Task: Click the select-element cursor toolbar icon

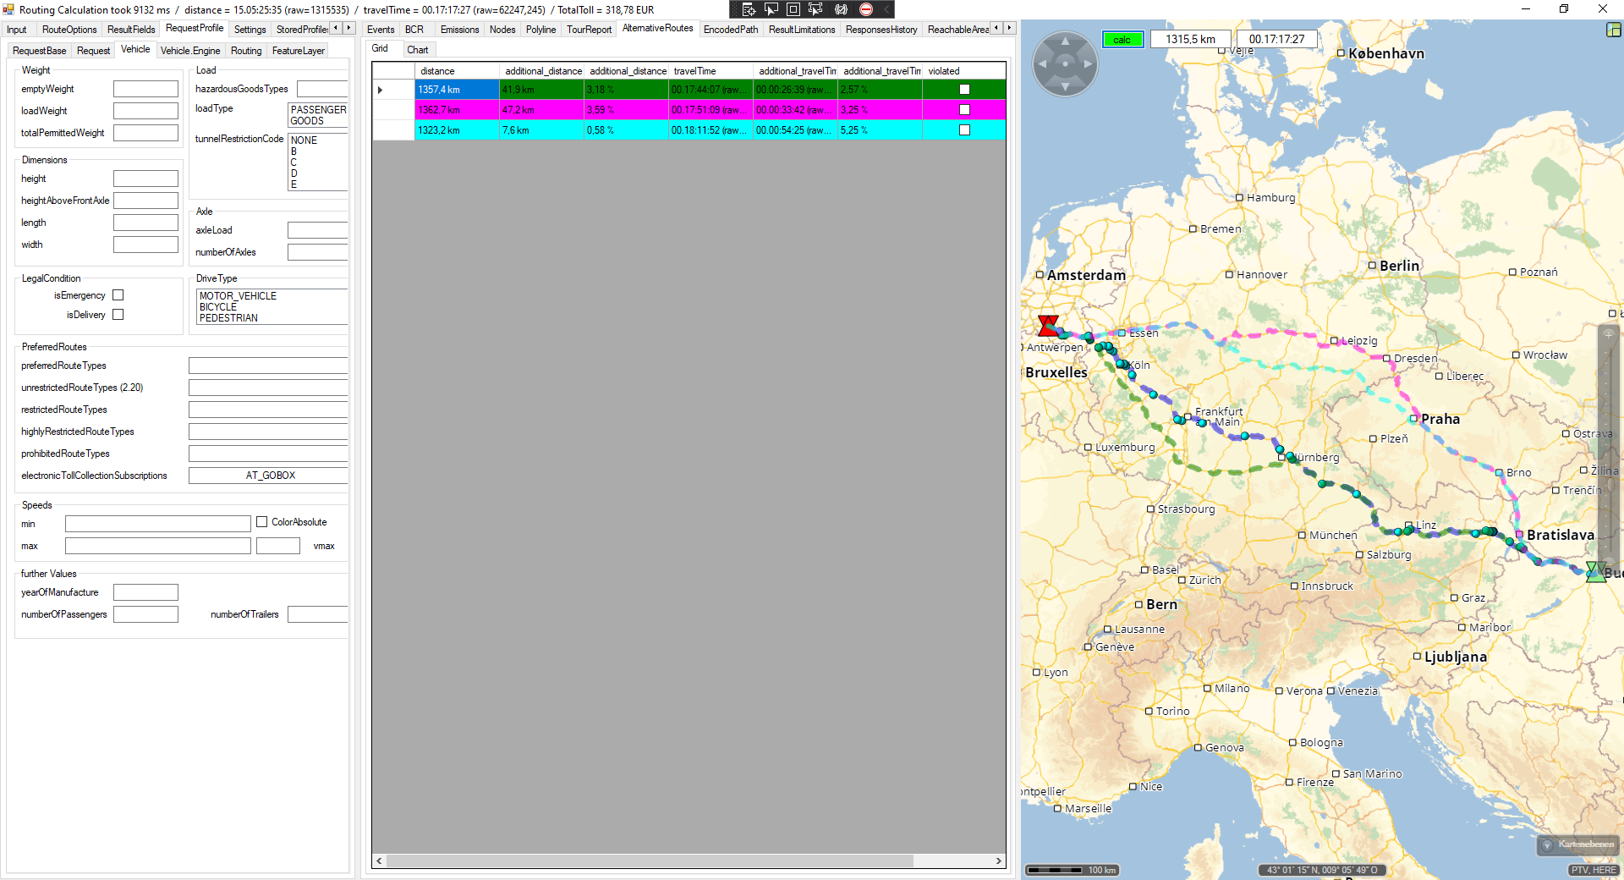Action: (771, 9)
